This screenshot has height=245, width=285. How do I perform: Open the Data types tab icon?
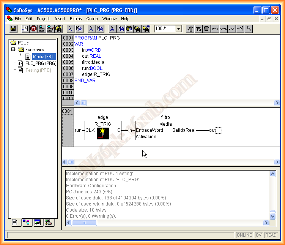coord(27,223)
